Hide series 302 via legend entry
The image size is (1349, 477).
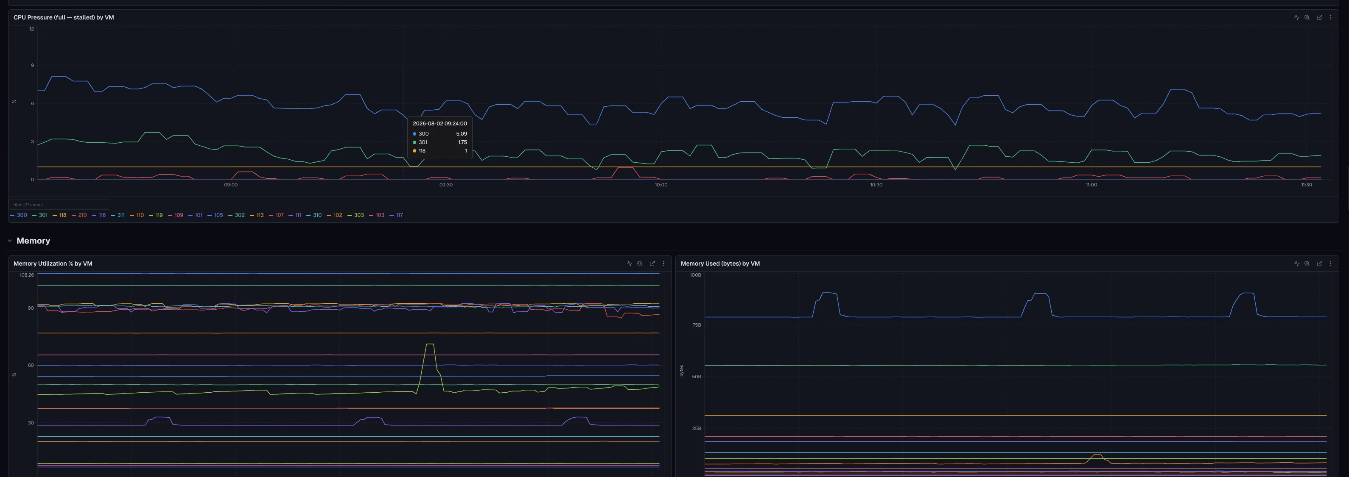point(237,215)
